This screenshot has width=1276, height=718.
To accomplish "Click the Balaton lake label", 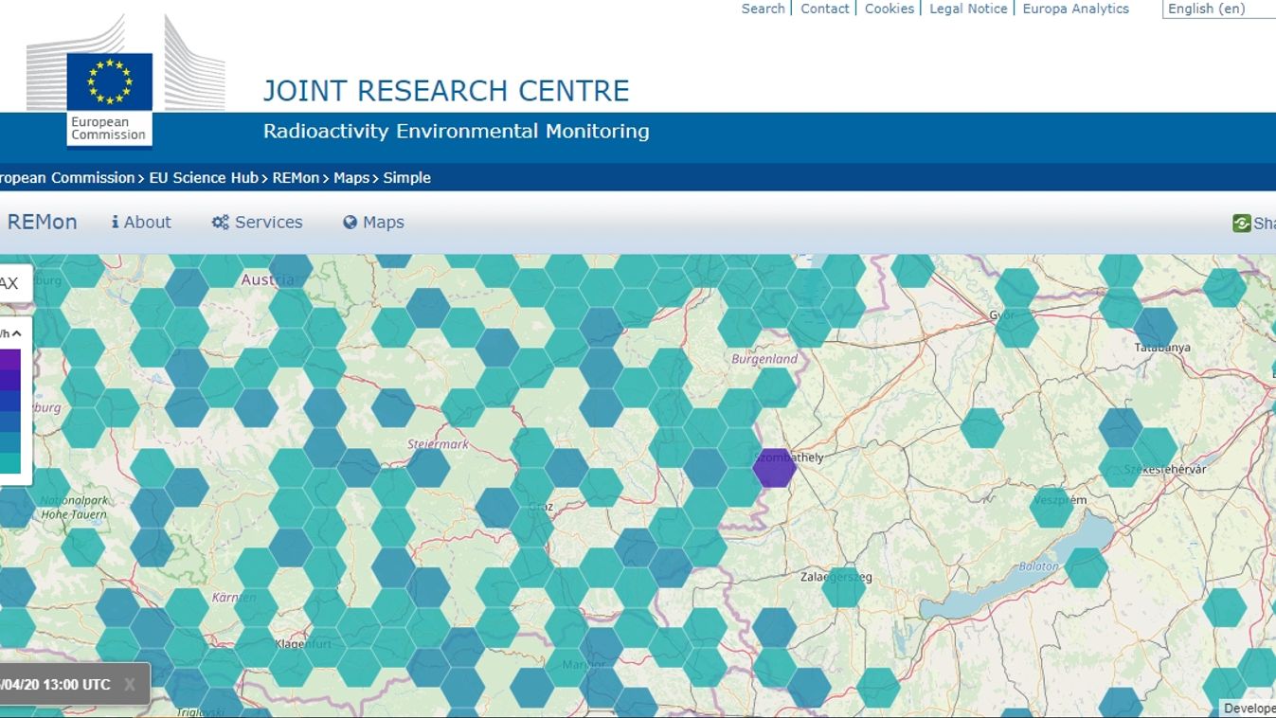I will pyautogui.click(x=1038, y=566).
